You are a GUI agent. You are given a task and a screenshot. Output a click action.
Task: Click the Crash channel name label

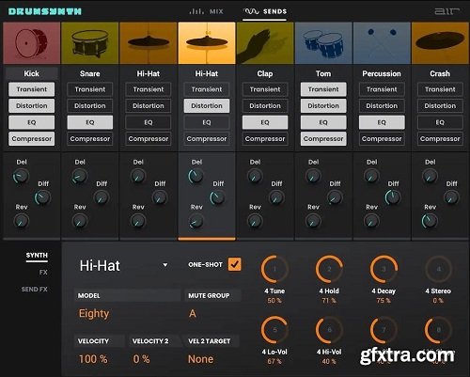[x=440, y=73]
